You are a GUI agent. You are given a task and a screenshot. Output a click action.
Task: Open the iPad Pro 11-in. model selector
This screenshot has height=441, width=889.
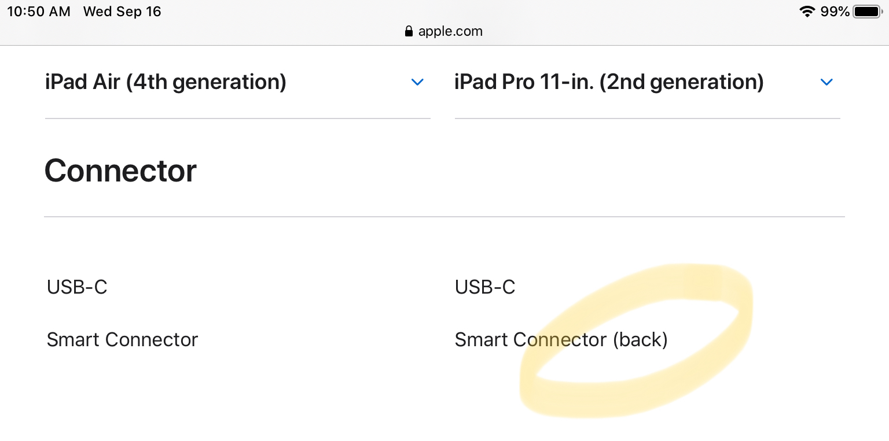tap(609, 82)
